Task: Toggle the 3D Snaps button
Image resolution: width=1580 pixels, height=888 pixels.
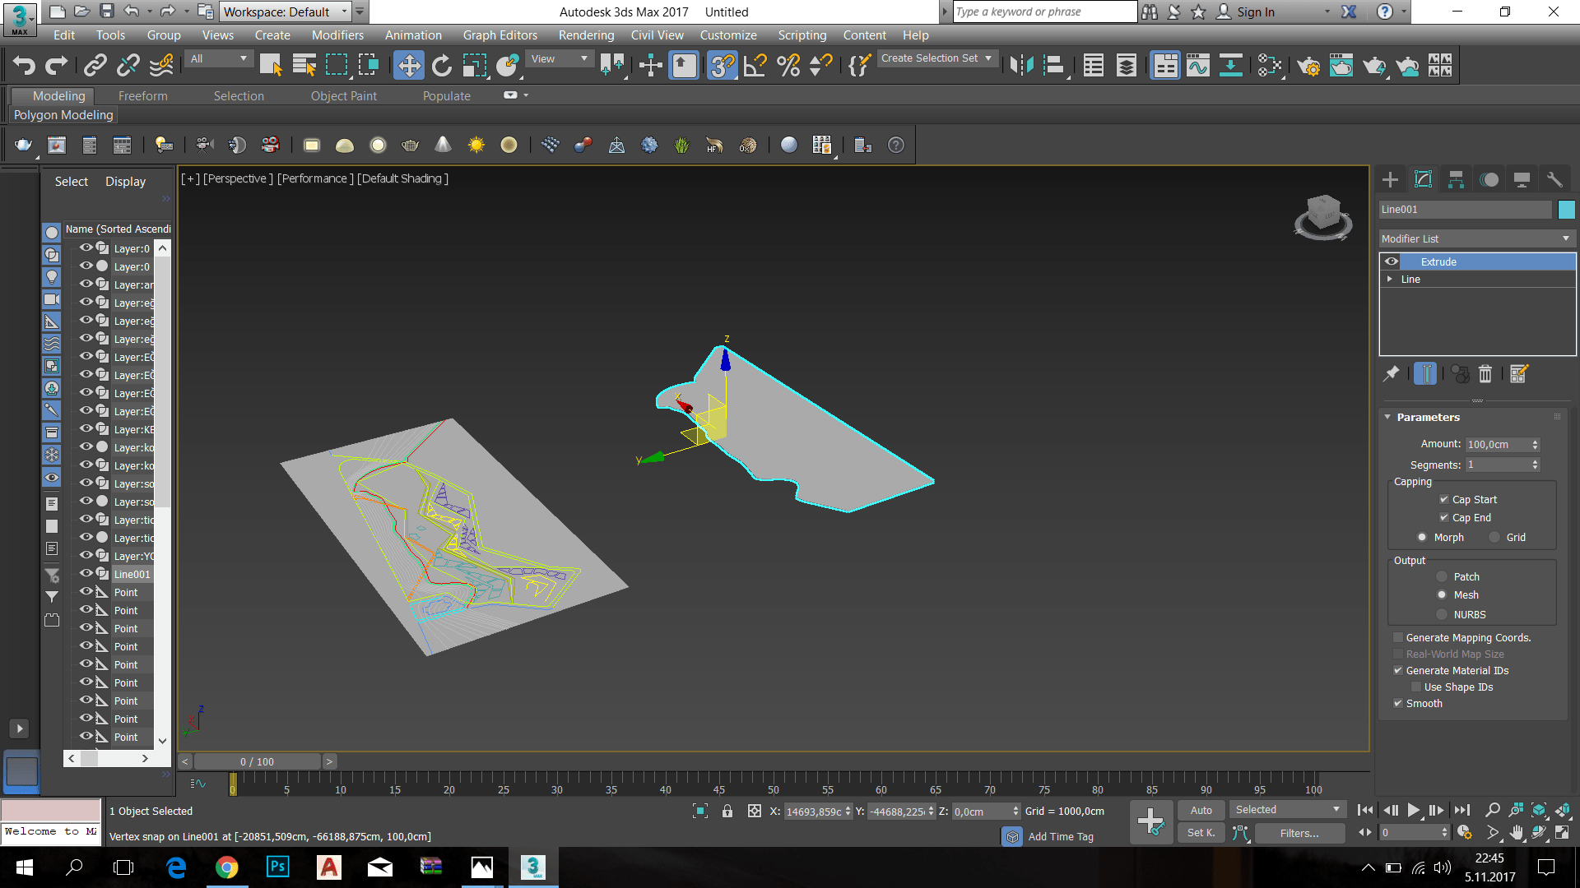Action: coord(722,66)
